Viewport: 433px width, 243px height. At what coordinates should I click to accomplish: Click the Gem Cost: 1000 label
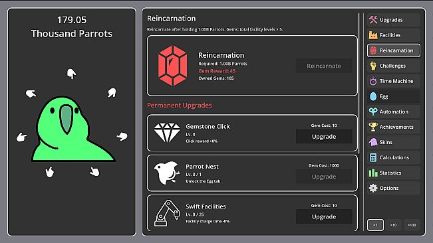[324, 165]
